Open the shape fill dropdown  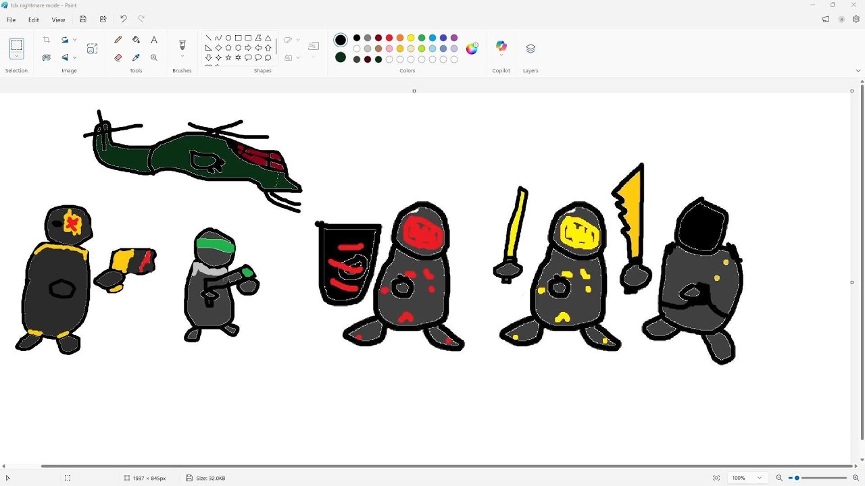pyautogui.click(x=298, y=58)
